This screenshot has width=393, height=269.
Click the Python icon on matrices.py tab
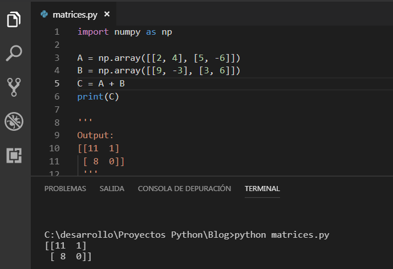click(x=44, y=14)
